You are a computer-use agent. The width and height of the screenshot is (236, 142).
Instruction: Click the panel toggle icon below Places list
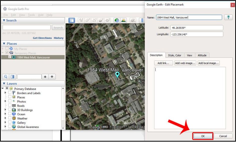click(13, 77)
